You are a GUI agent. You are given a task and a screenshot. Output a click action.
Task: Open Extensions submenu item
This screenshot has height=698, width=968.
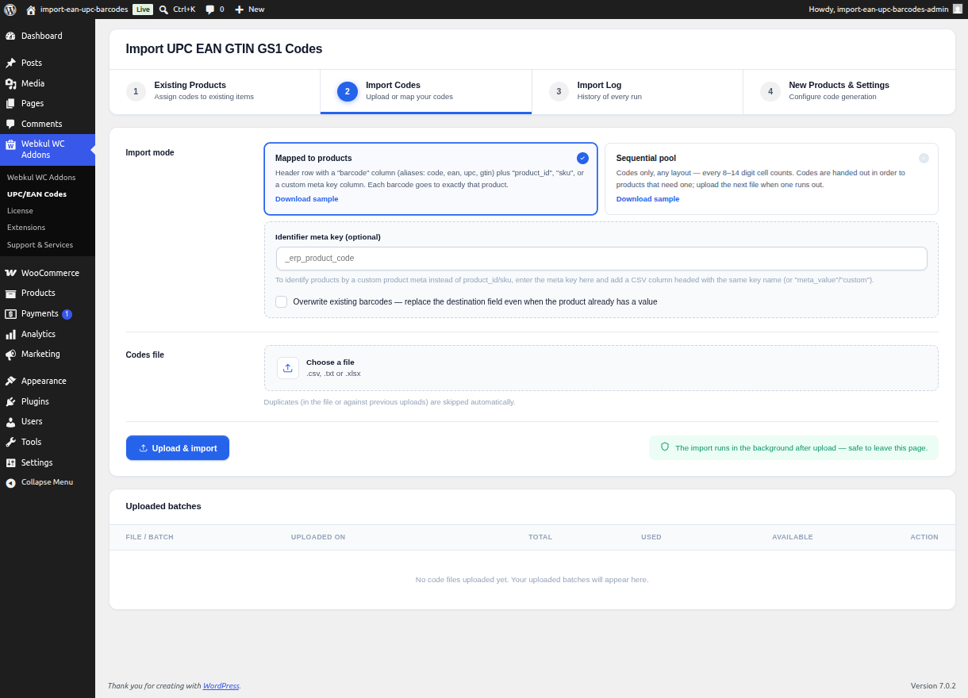(x=26, y=227)
